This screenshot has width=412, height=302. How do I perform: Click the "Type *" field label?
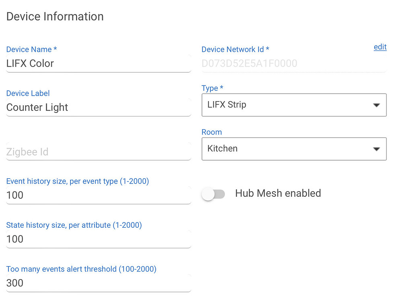point(212,88)
